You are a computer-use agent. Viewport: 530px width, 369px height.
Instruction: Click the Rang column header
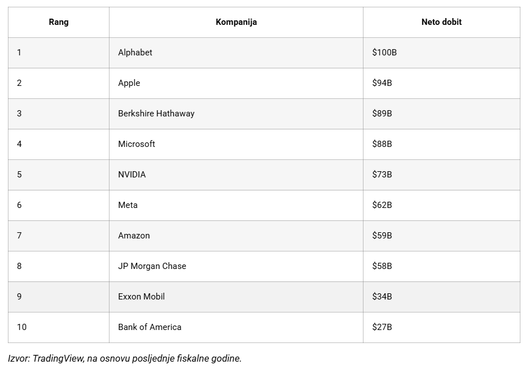pos(59,22)
